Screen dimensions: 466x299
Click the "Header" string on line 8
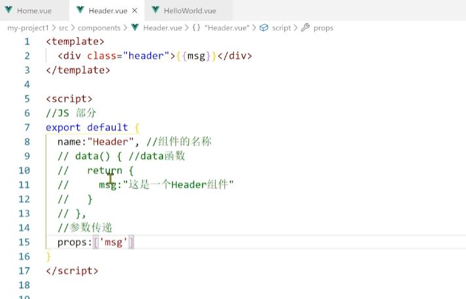point(110,142)
